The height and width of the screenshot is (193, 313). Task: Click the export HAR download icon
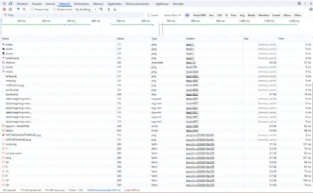click(115, 9)
